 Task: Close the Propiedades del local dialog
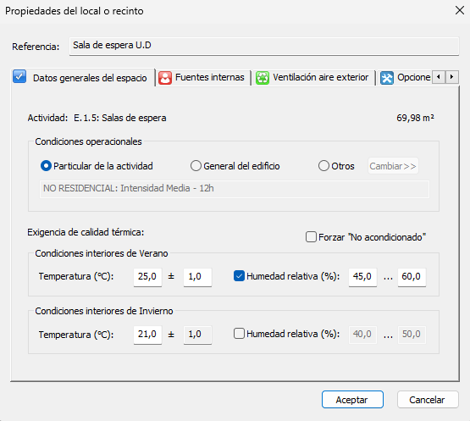pos(460,10)
